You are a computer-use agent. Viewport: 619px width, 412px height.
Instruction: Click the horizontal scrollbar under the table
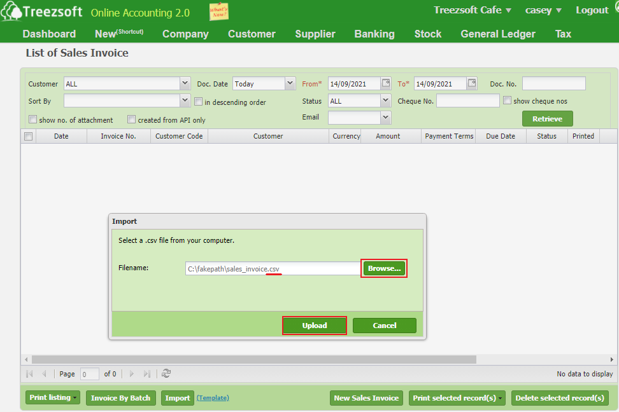(x=253, y=359)
